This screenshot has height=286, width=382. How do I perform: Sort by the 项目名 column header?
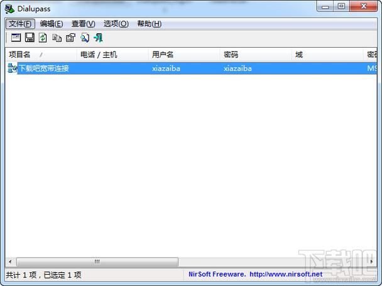point(41,55)
